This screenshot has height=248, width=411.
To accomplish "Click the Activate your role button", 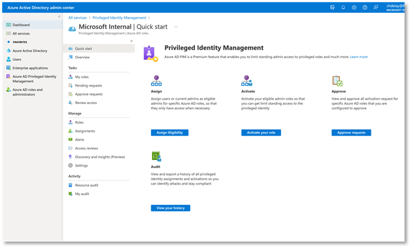I will click(x=261, y=133).
